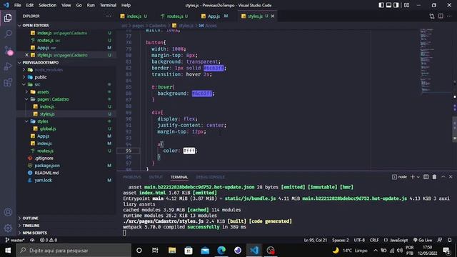Open the Extensions view
The image size is (457, 257).
(x=8, y=83)
